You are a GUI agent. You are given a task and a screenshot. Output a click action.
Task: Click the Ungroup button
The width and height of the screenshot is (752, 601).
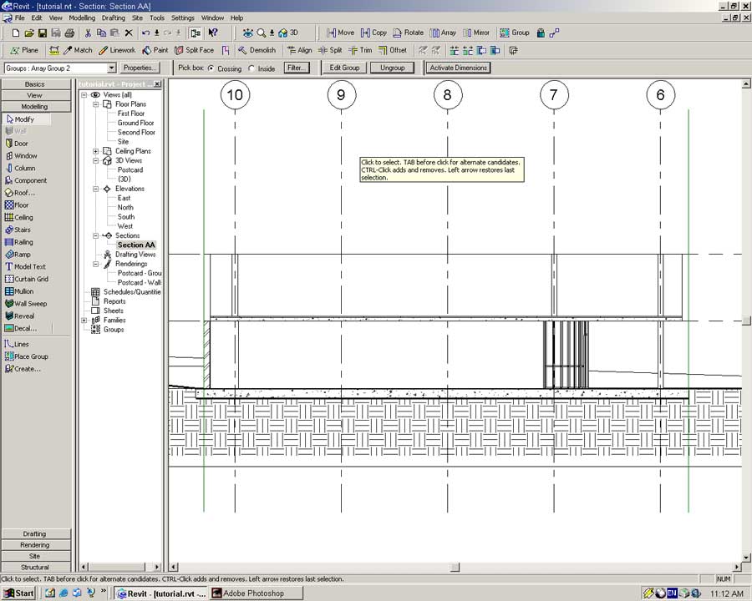click(392, 68)
